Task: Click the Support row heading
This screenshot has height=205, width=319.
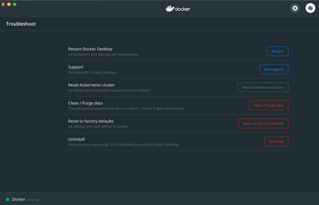Action: (76, 67)
